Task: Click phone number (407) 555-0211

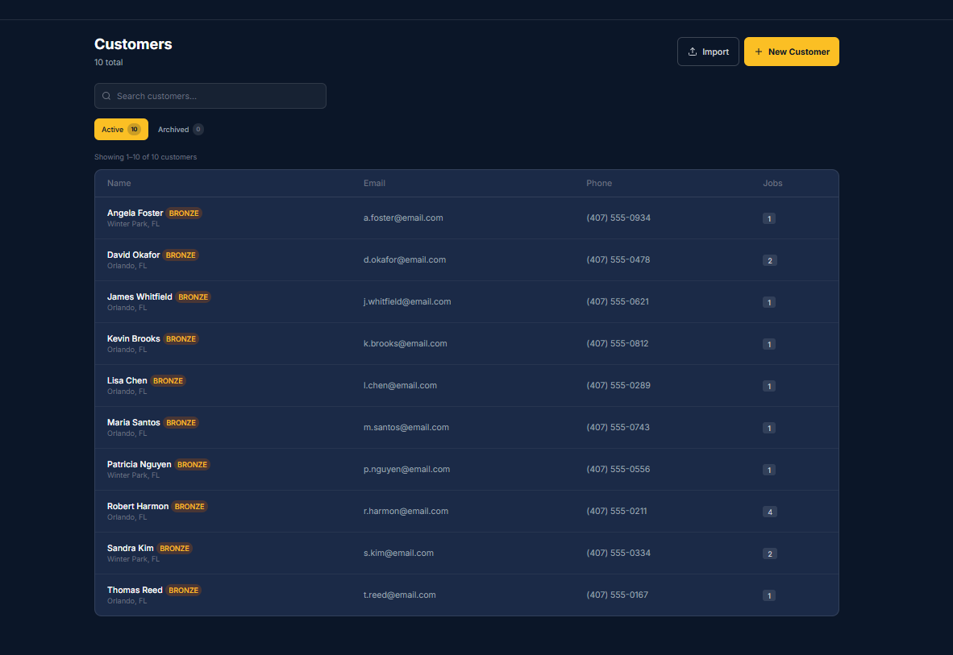Action: tap(616, 511)
